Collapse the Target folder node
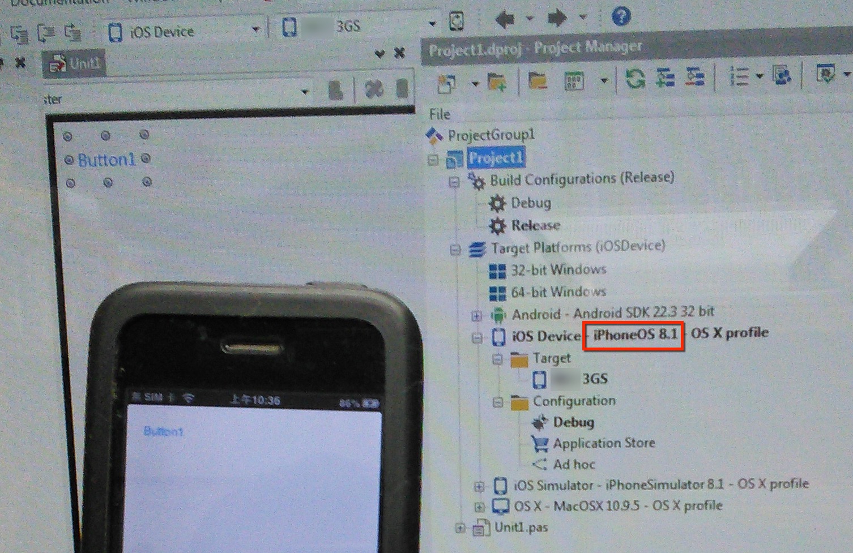Image resolution: width=853 pixels, height=553 pixels. tap(497, 359)
